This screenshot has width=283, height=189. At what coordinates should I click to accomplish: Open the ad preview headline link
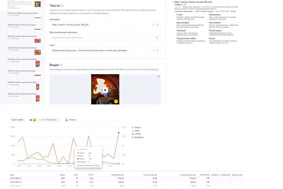click(x=193, y=2)
